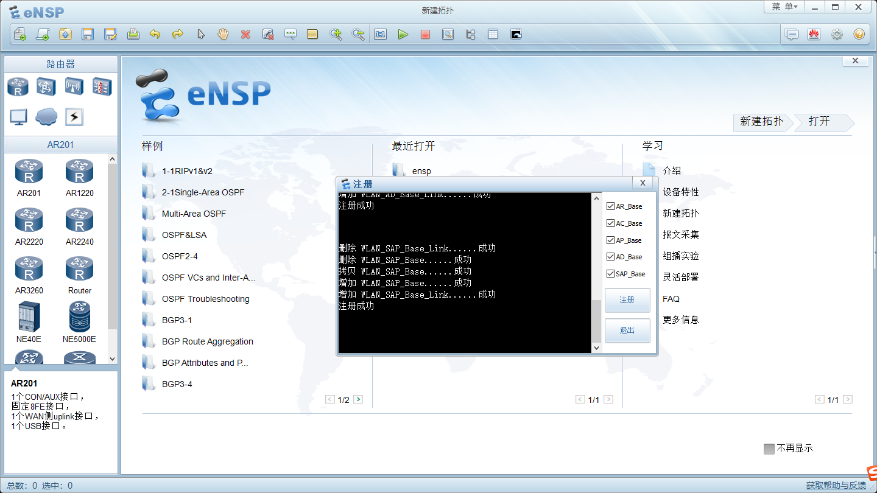Go to next page of 样例 list
The width and height of the screenshot is (877, 493).
pos(358,399)
